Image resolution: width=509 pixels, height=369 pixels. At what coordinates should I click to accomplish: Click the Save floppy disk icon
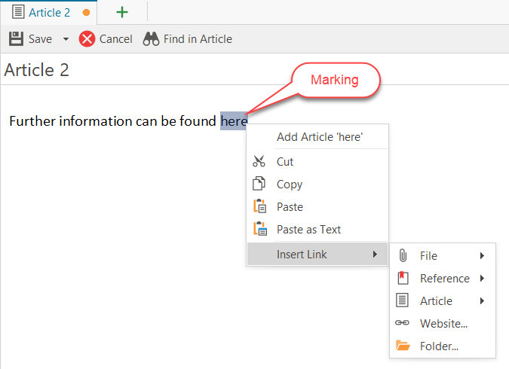(16, 38)
